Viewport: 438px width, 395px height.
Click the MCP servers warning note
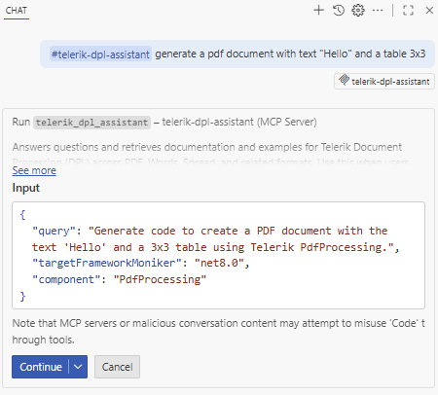coord(218,332)
